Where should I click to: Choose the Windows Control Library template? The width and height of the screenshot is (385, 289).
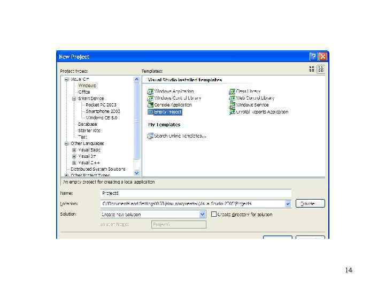coord(174,98)
